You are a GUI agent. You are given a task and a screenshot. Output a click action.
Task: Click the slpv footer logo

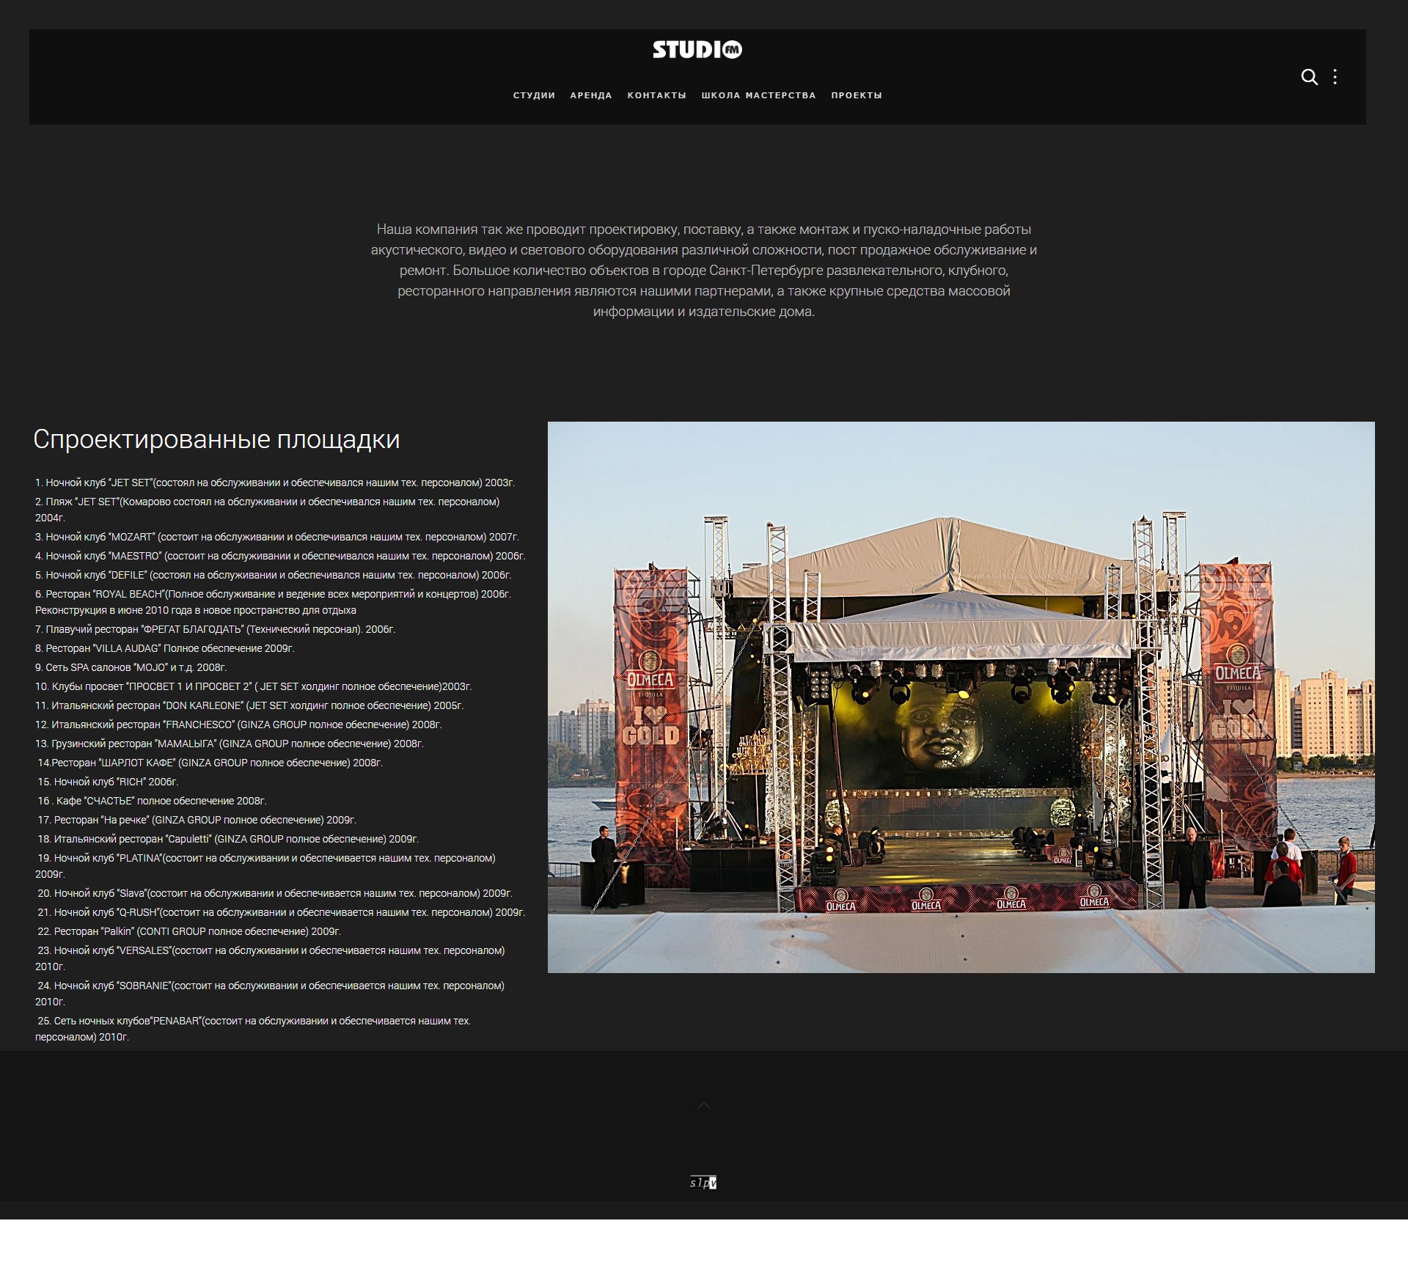pos(703,1182)
